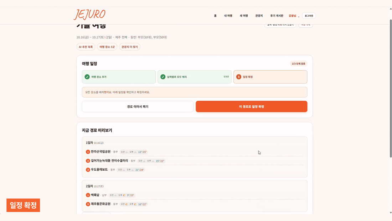
Task: Click the 9°/15° temperature for 백록담
Action: click(x=130, y=195)
